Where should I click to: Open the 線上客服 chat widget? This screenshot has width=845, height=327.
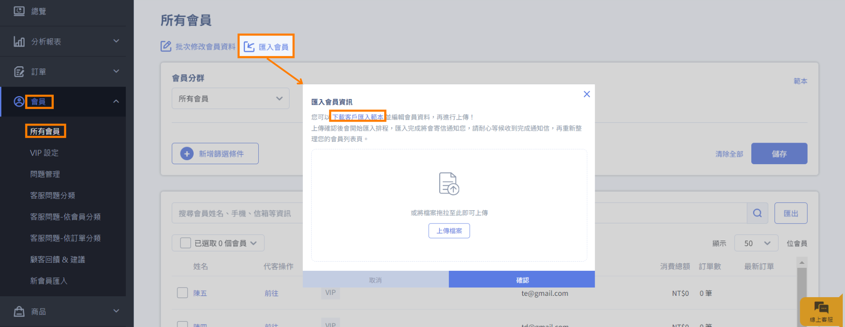pos(821,311)
